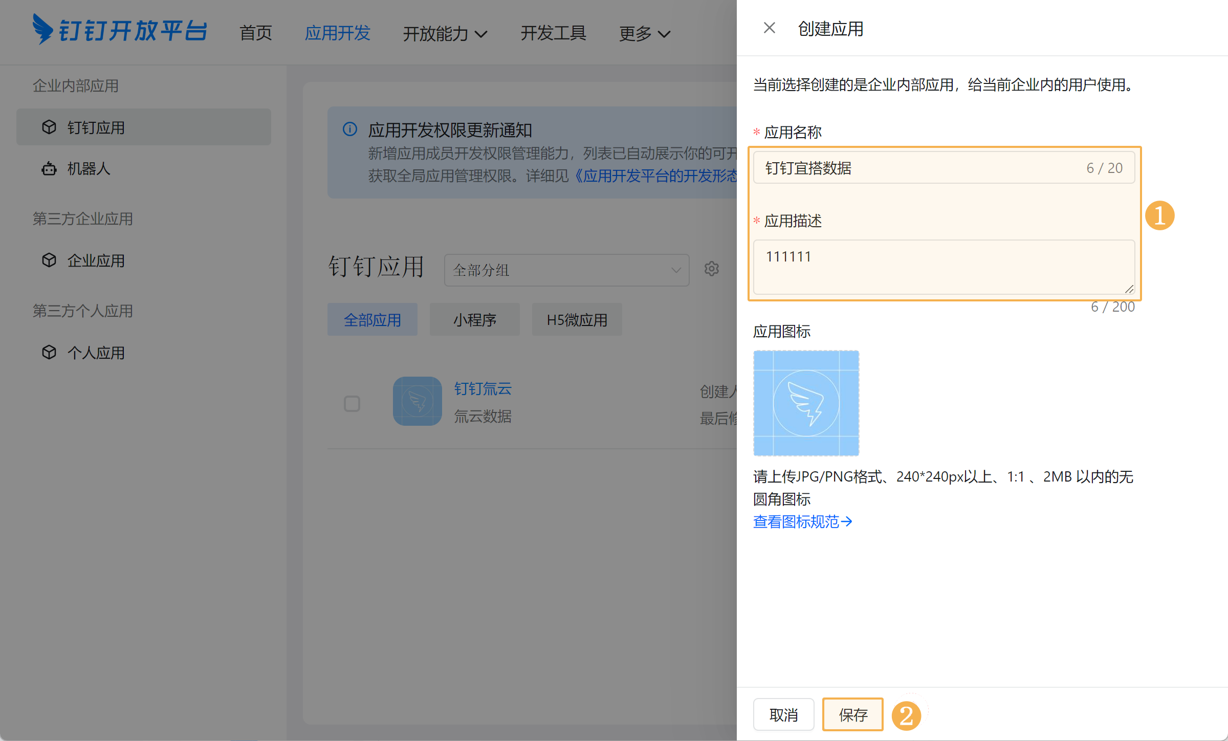Viewport: 1228px width, 741px height.
Task: Click the 取消 button
Action: [783, 714]
